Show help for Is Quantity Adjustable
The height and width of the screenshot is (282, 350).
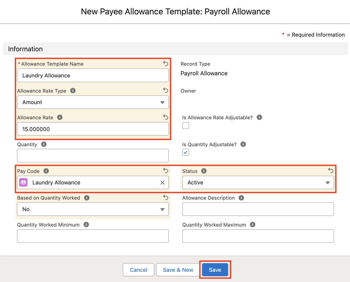243,144
